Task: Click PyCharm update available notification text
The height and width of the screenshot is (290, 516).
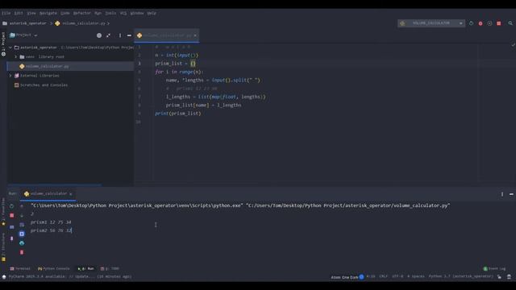Action: [70, 276]
